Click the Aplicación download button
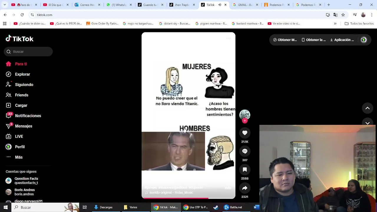 click(342, 40)
